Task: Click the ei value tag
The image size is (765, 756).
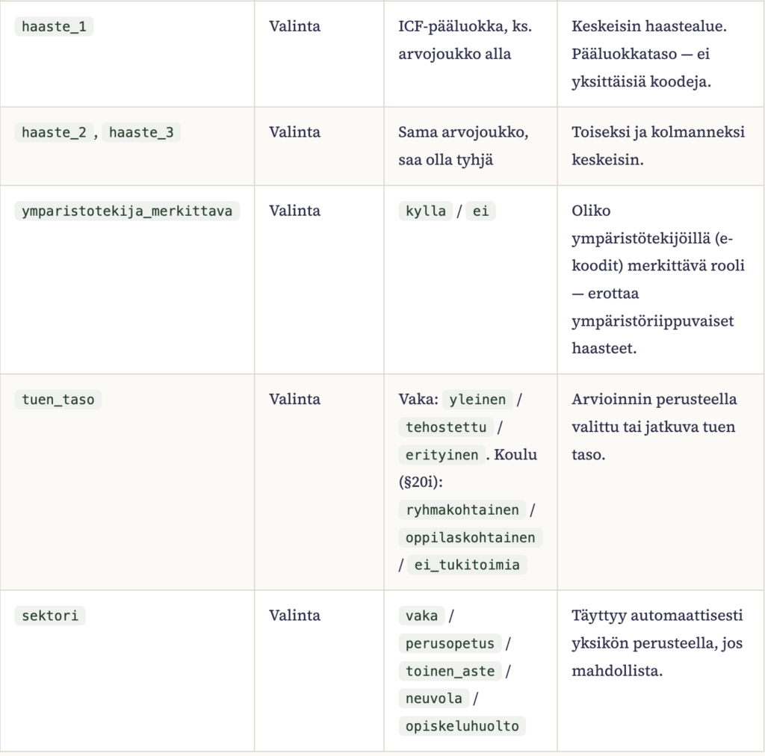Action: [480, 211]
